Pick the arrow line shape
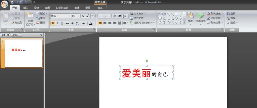The width and height of the screenshot is (257, 108). [172, 14]
